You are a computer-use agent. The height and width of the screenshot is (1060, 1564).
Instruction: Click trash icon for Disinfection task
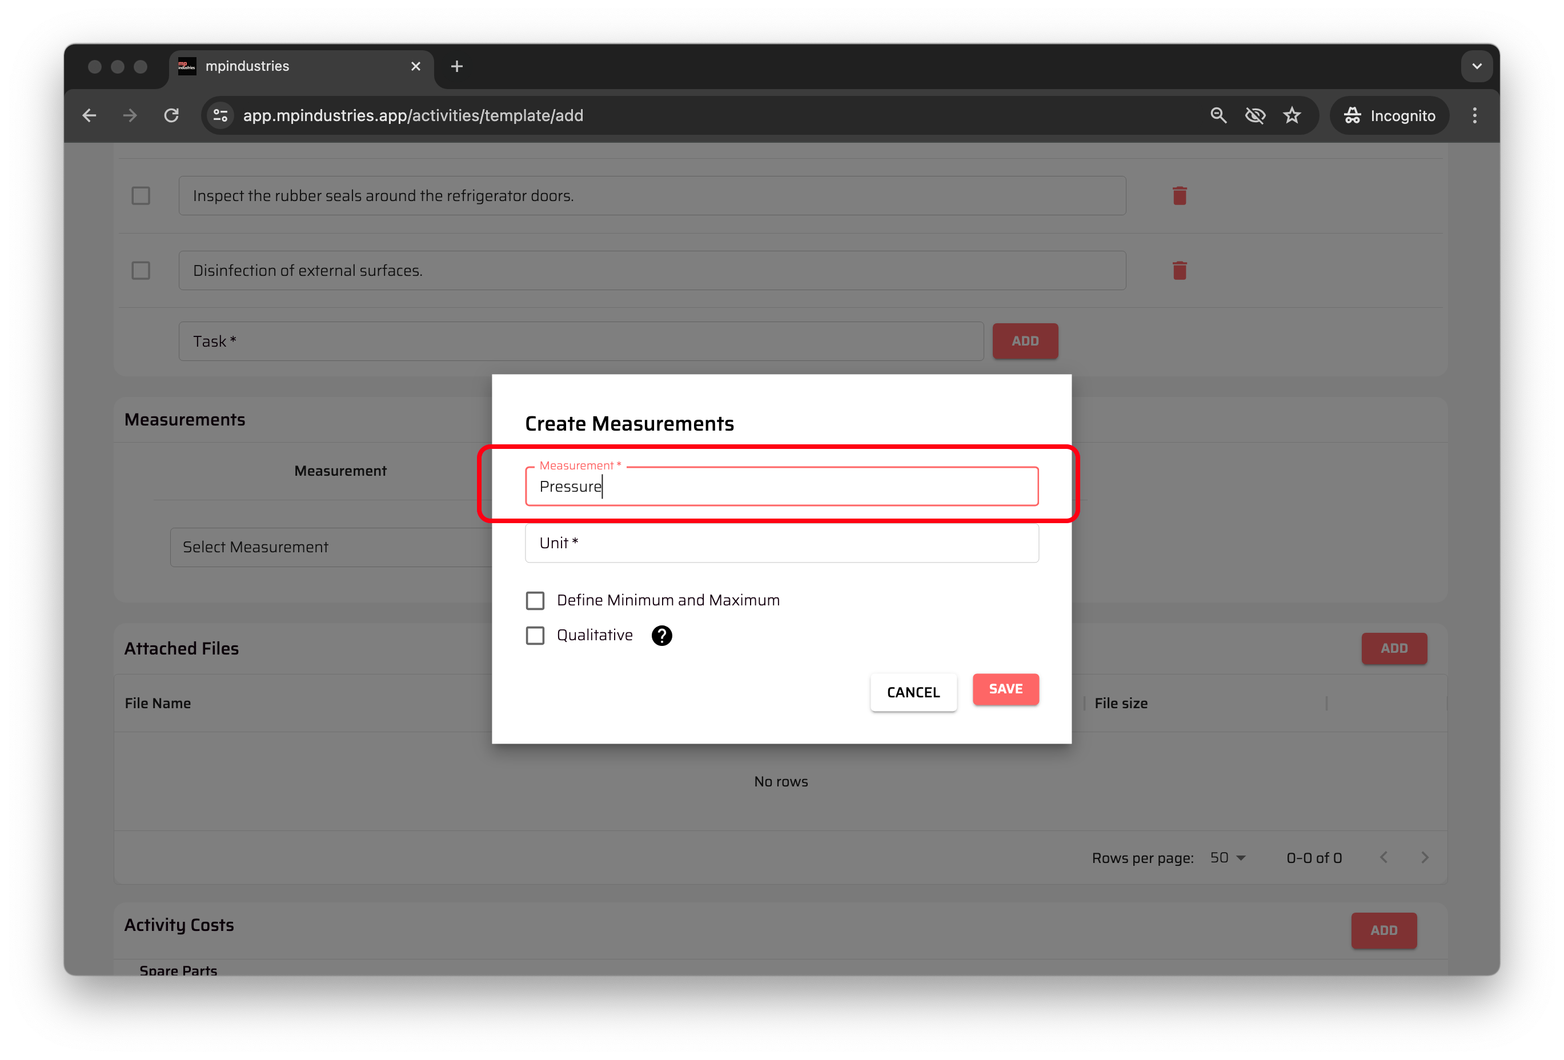tap(1179, 271)
